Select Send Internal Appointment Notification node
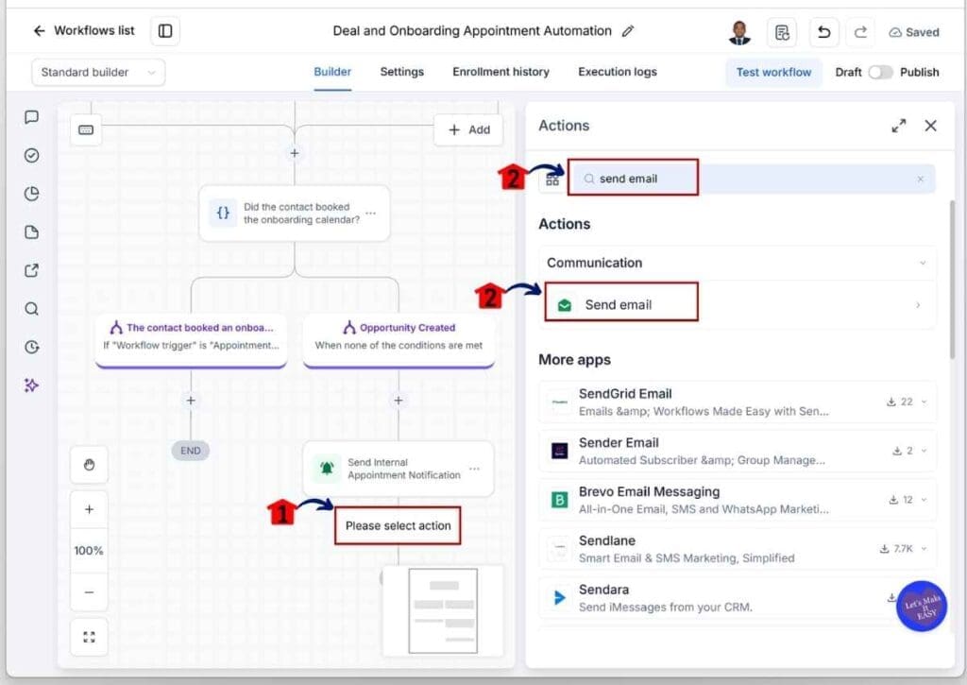Image resolution: width=967 pixels, height=685 pixels. [x=399, y=469]
